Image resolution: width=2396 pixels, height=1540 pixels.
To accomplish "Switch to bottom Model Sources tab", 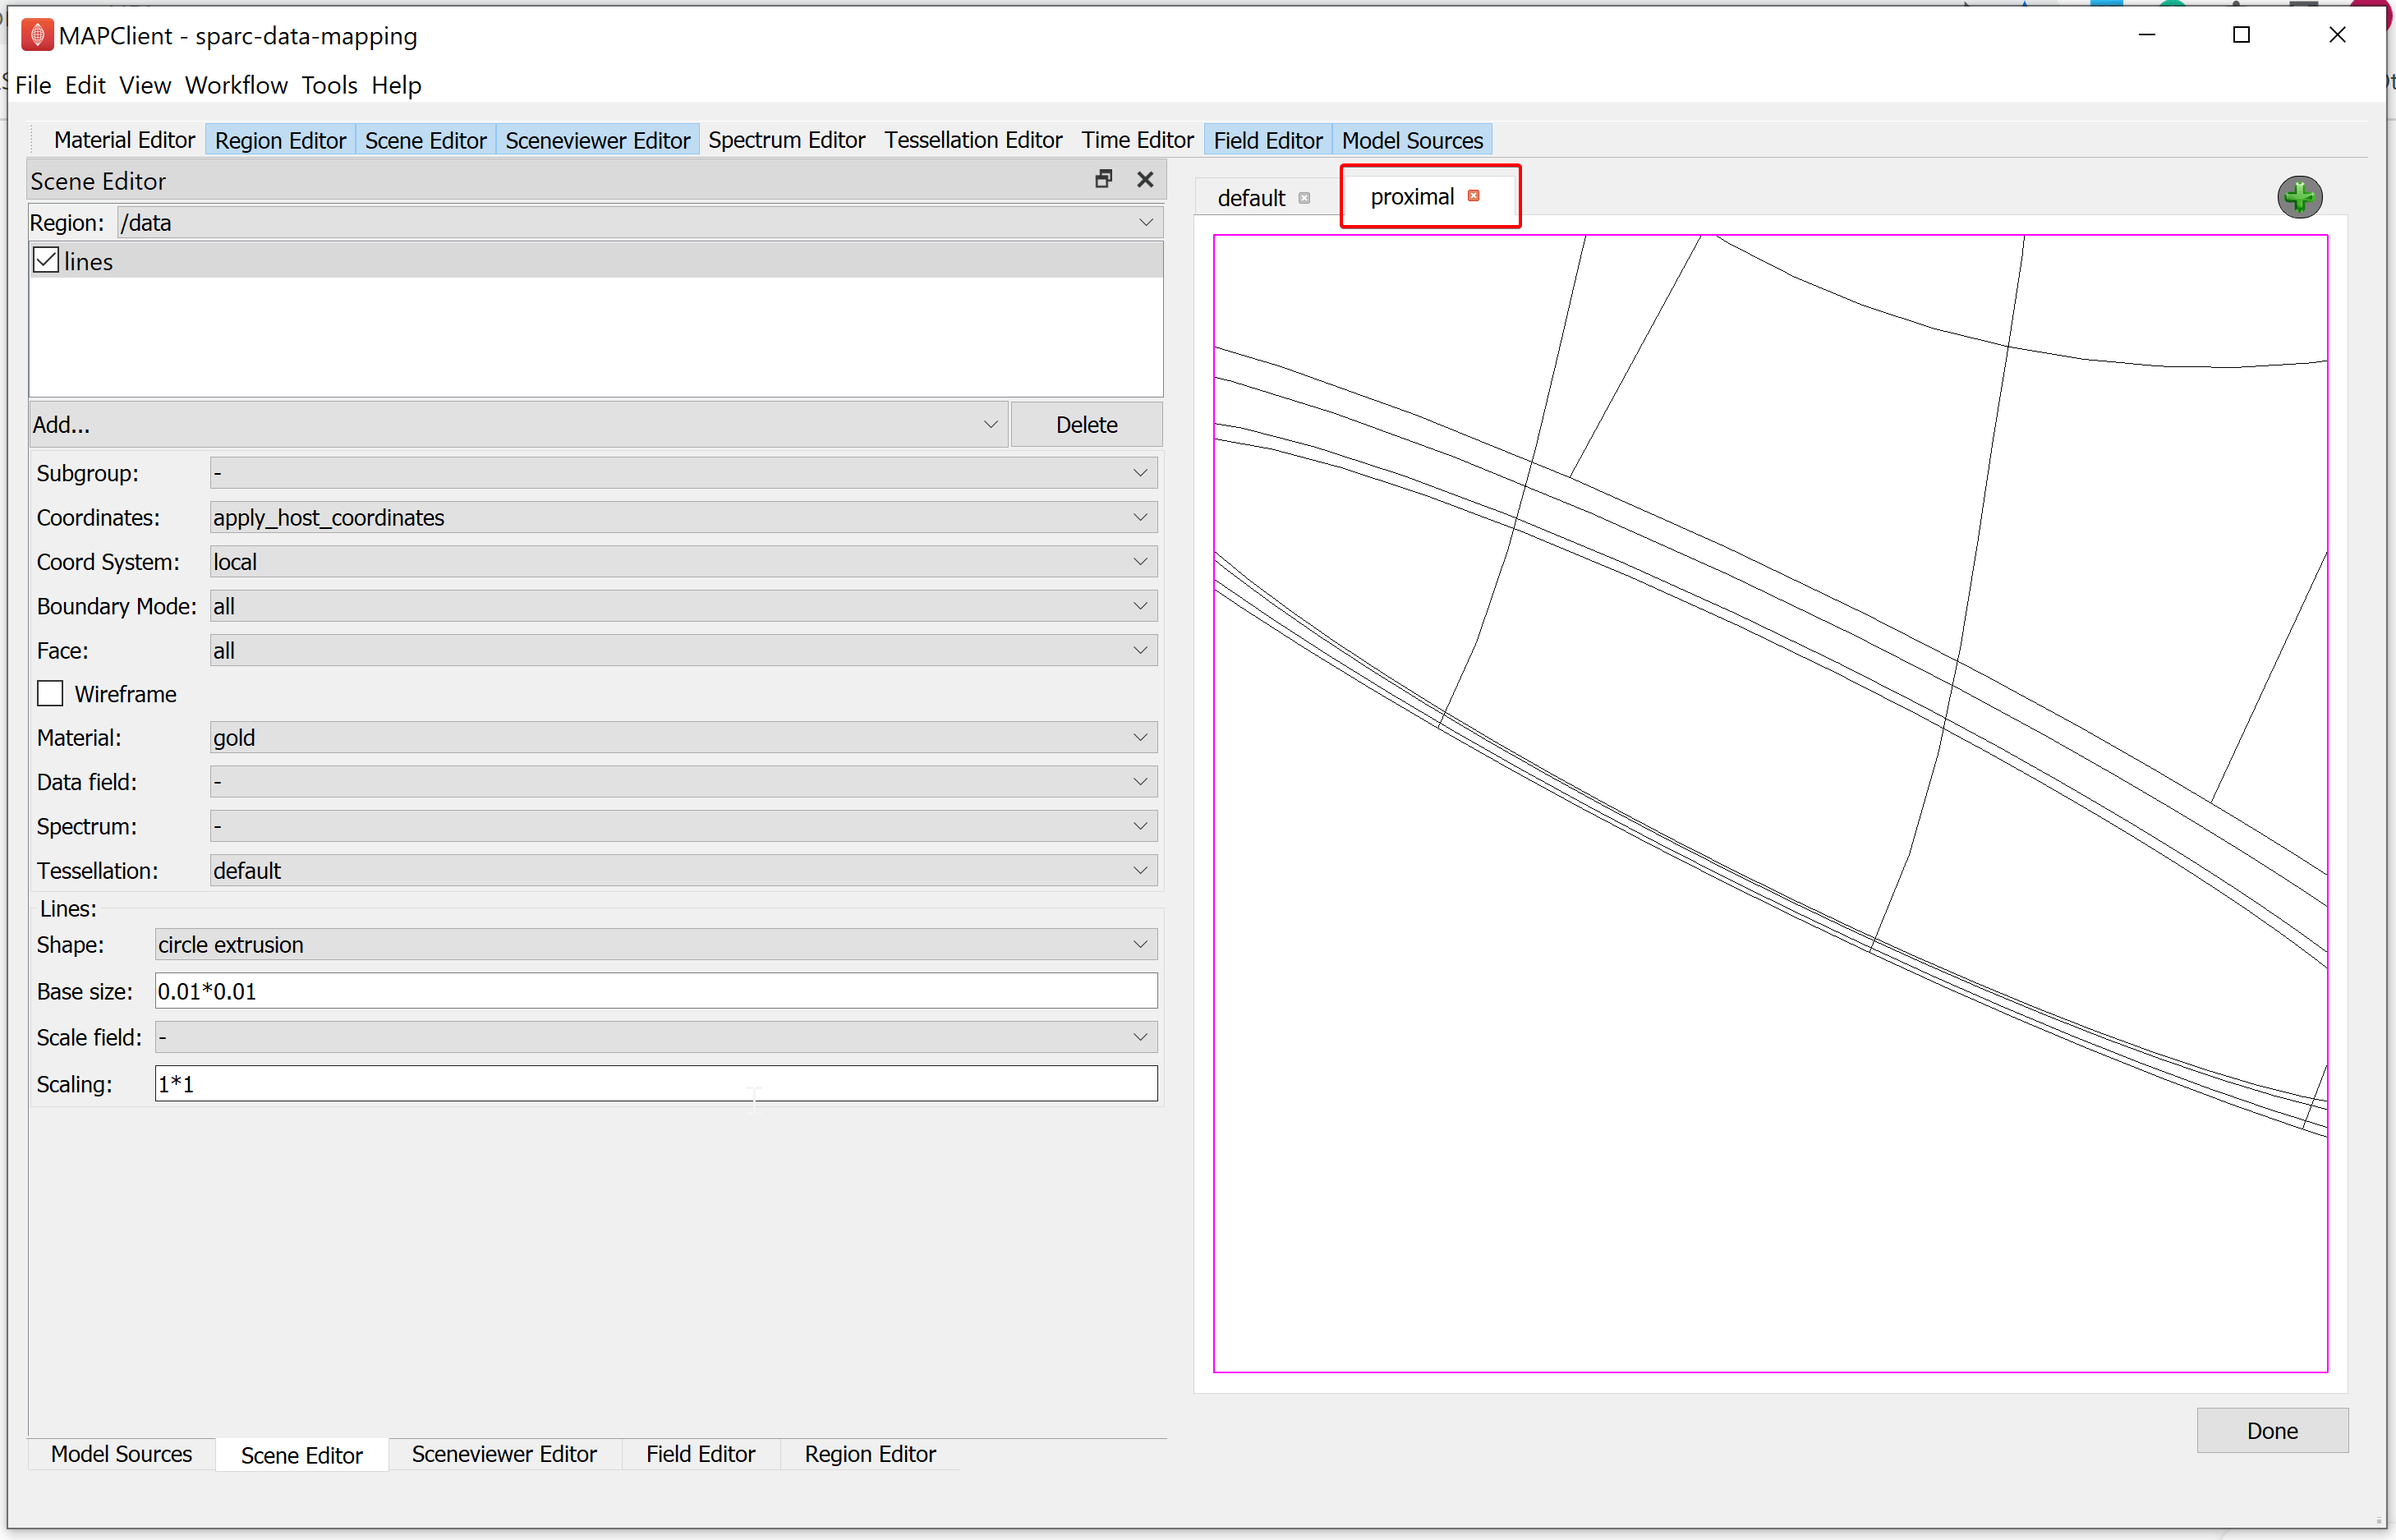I will 121,1454.
